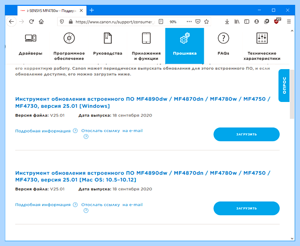This screenshot has height=246, width=300.
Task: Open the Windows firmware update tool title link
Action: tap(143, 102)
